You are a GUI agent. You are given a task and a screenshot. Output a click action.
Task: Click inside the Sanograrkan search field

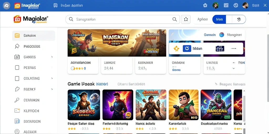coord(122,19)
